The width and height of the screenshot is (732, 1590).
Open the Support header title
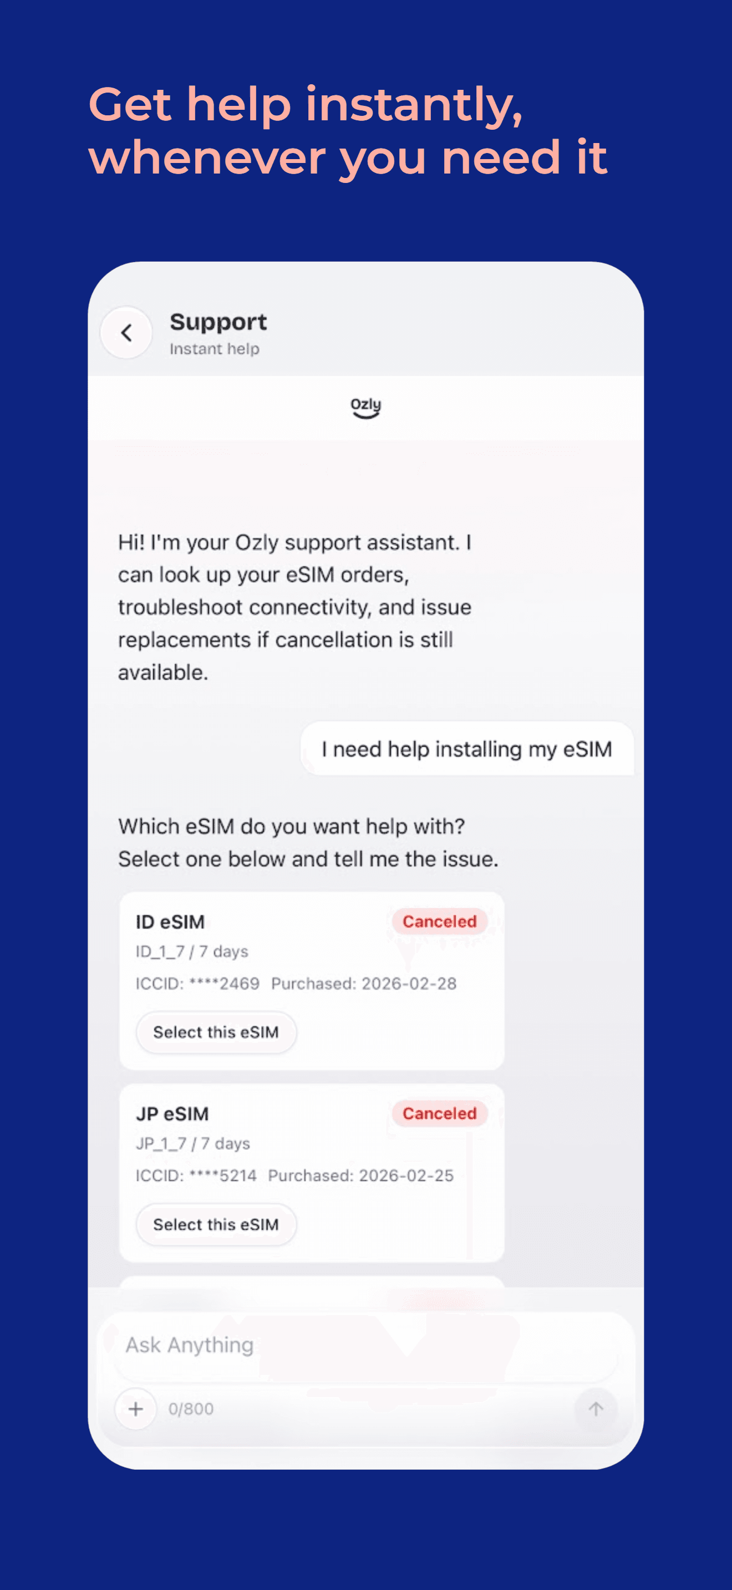tap(218, 322)
